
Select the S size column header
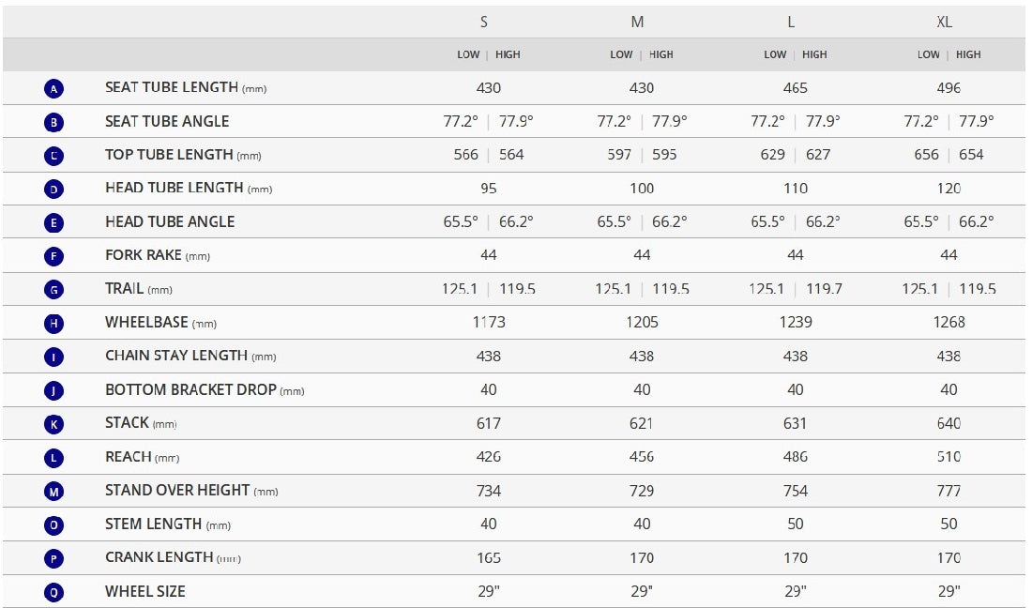(x=484, y=22)
